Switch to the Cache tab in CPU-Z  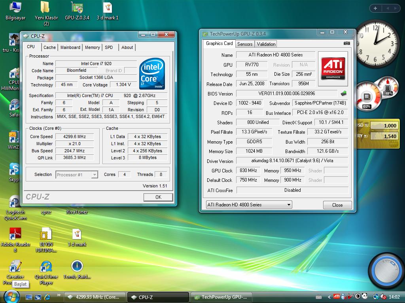tap(49, 47)
